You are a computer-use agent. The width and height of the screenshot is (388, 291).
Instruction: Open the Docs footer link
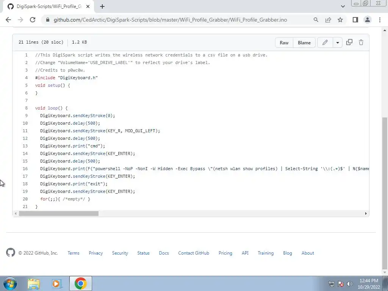point(164,253)
